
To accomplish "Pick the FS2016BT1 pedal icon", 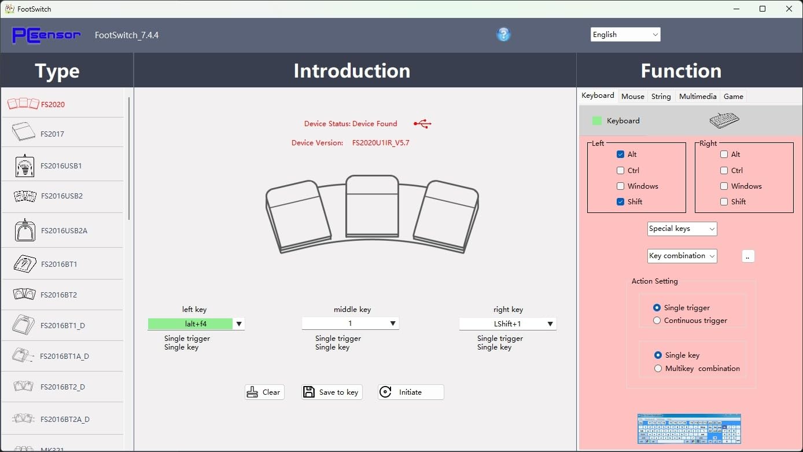I will click(x=25, y=264).
